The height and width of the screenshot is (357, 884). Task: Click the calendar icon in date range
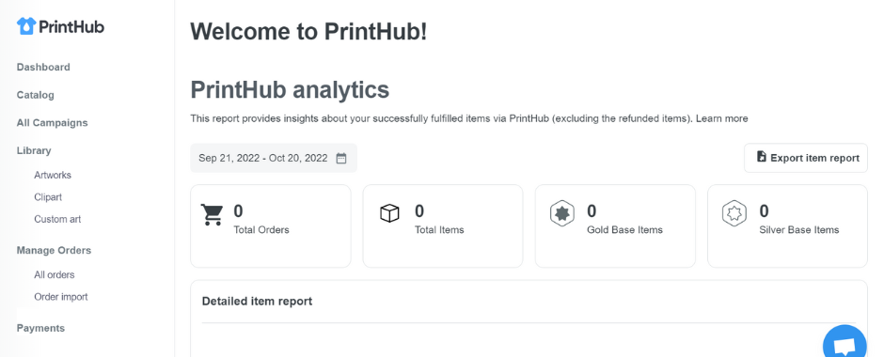pos(341,158)
